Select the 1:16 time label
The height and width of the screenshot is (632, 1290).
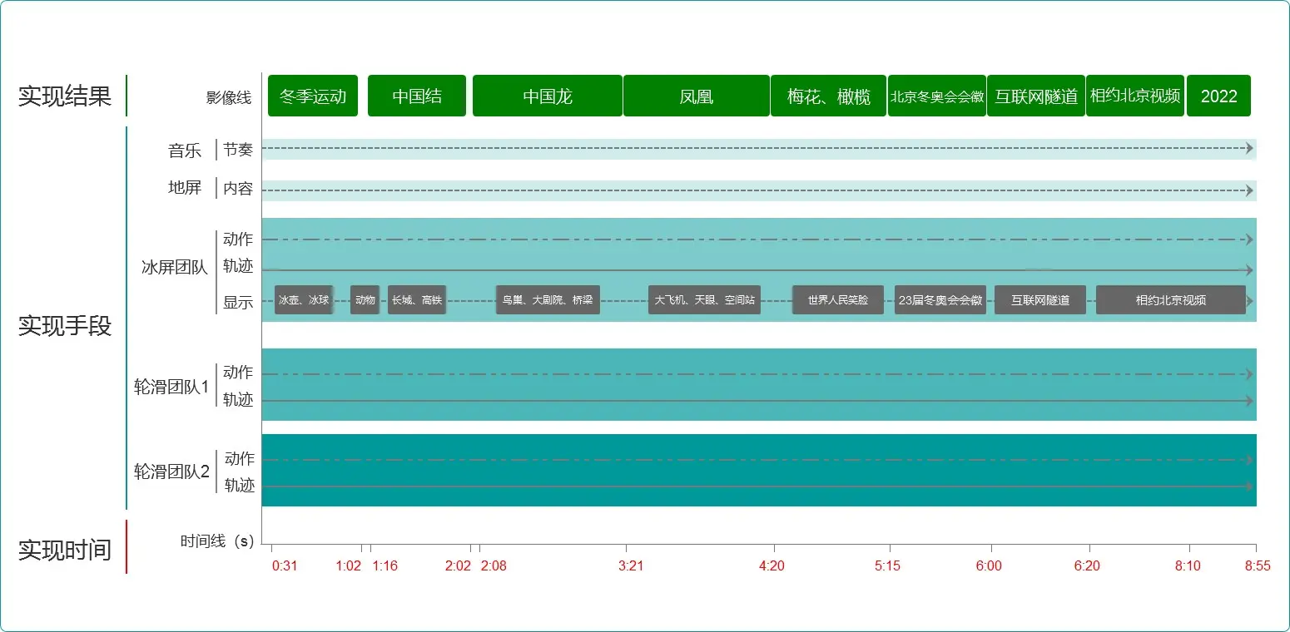click(x=385, y=565)
